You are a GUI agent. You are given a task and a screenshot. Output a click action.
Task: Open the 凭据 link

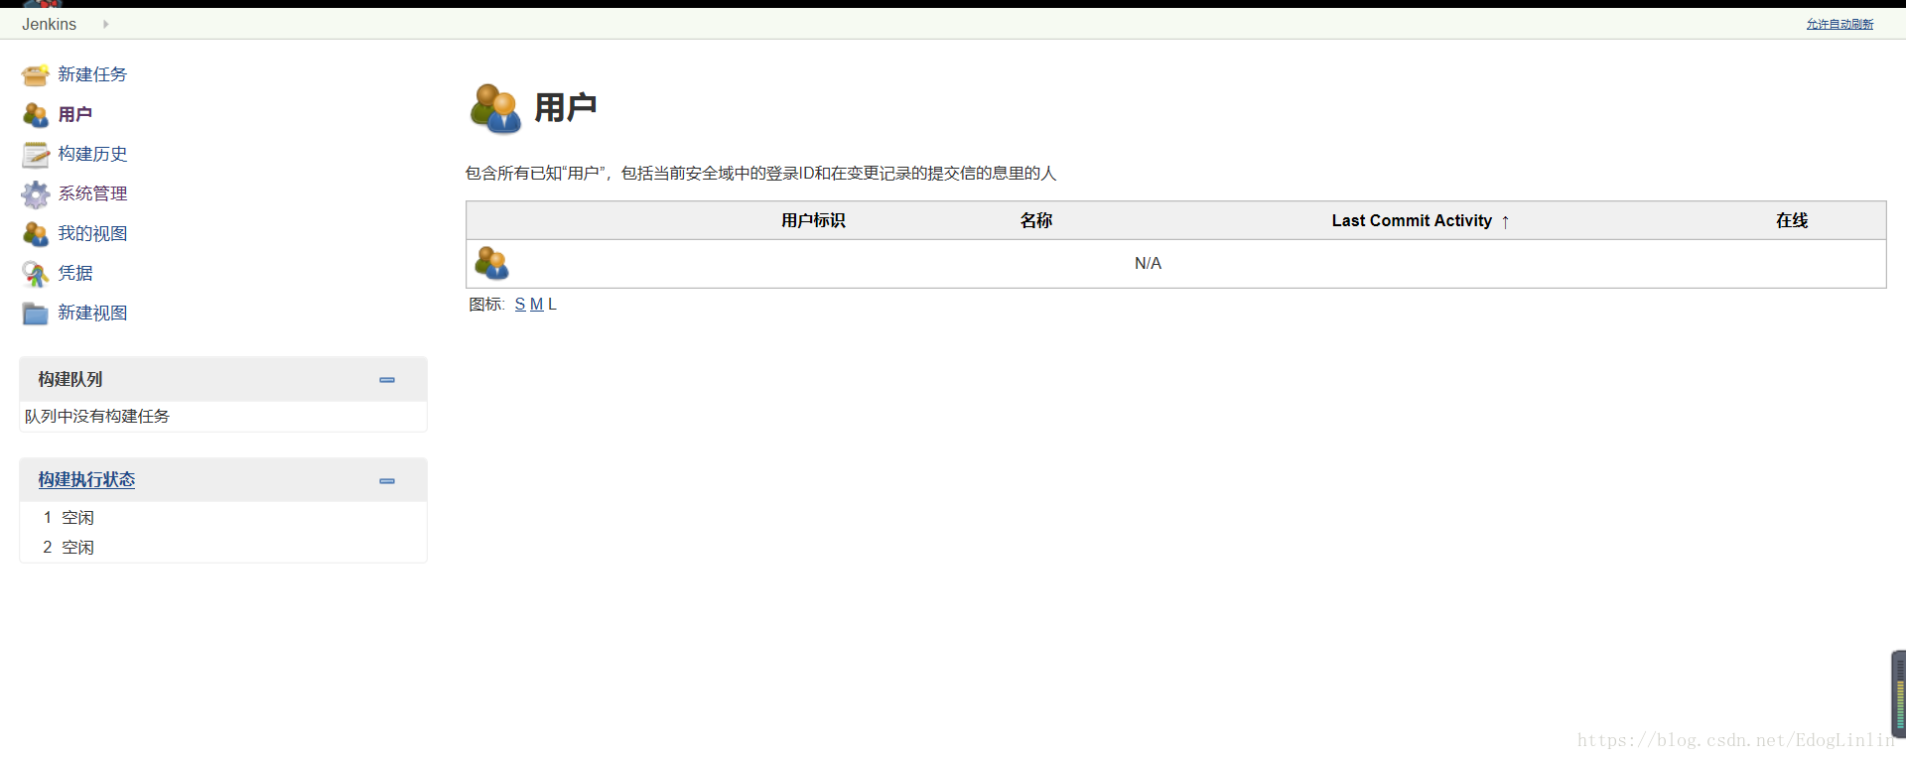(x=75, y=273)
